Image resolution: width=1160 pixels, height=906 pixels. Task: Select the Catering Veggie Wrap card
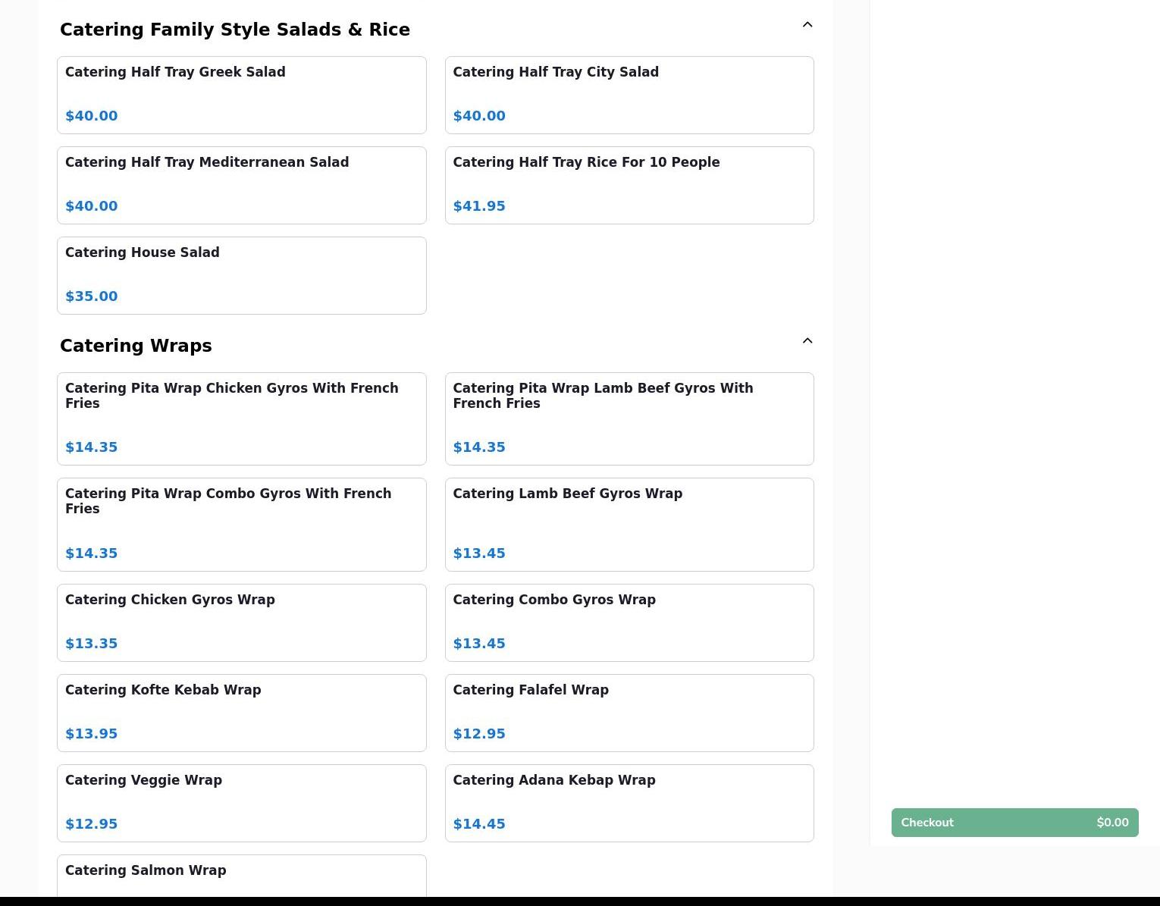pos(241,803)
